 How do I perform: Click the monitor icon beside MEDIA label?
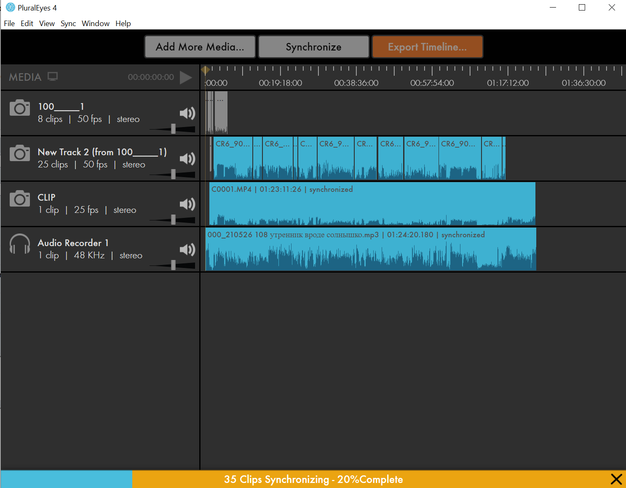pyautogui.click(x=53, y=77)
